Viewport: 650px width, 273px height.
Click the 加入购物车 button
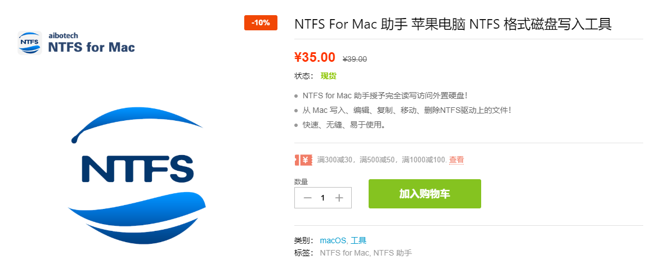click(424, 194)
